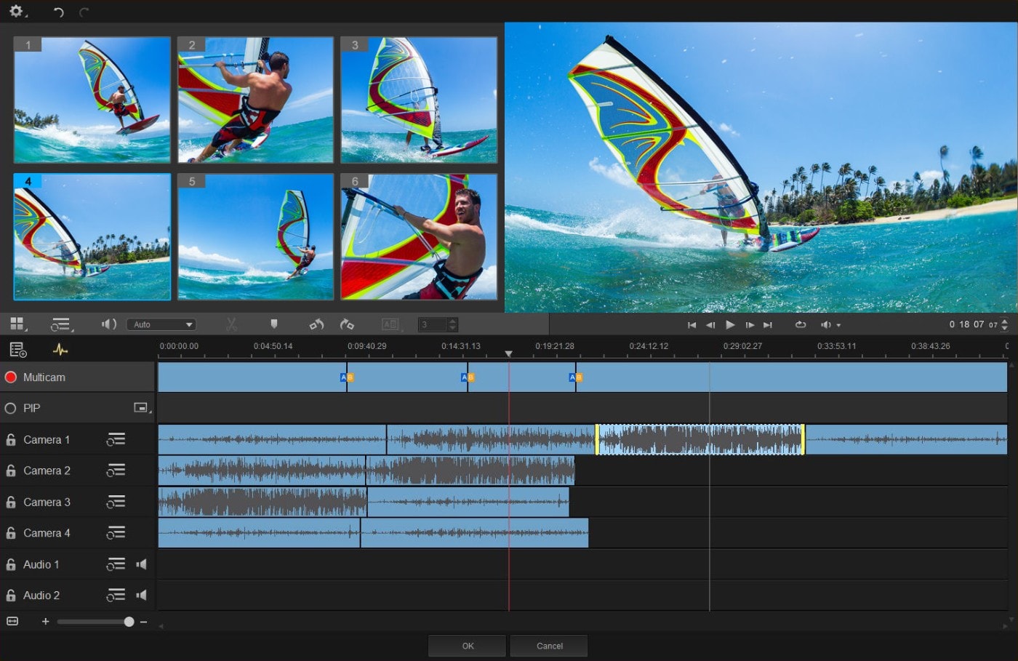
Task: Mute the Audio 1 track speaker
Action: [x=142, y=564]
